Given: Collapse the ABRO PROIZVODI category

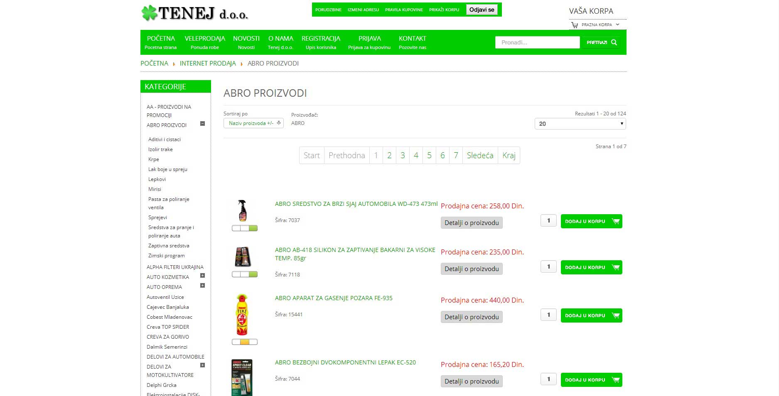Looking at the screenshot, I should click(x=202, y=123).
